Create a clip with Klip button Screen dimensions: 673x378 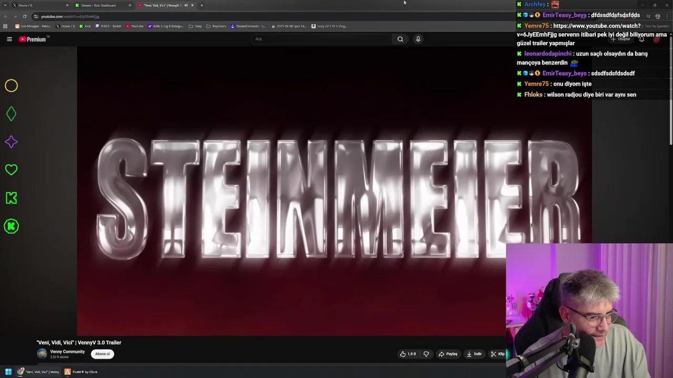click(x=497, y=354)
